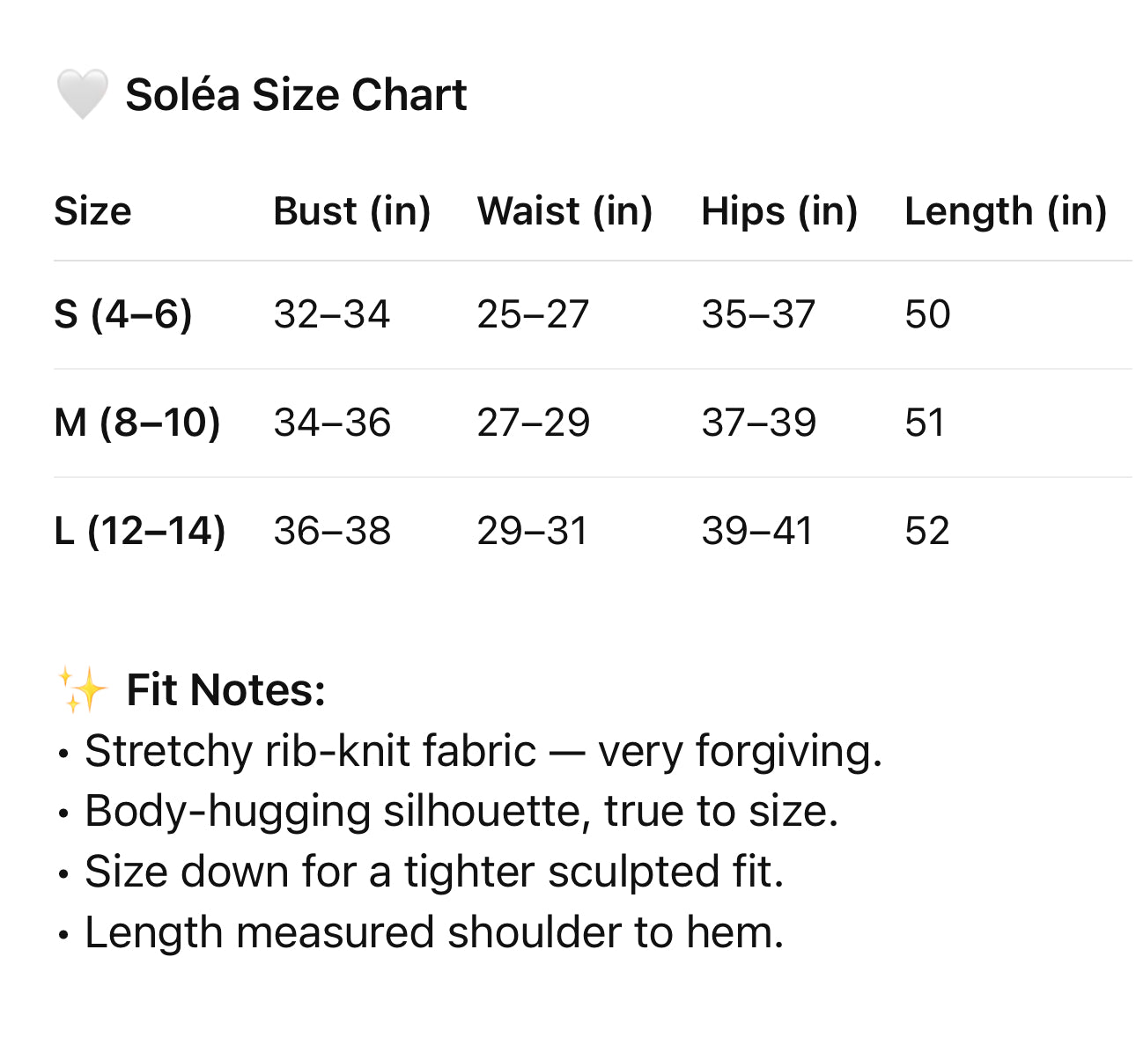Select the Size column header
Image resolution: width=1136 pixels, height=1038 pixels.
click(x=92, y=211)
